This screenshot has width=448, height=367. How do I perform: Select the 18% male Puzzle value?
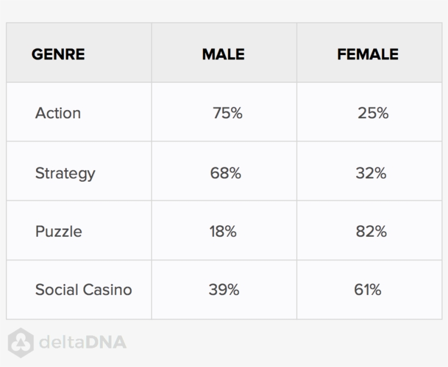point(223,231)
